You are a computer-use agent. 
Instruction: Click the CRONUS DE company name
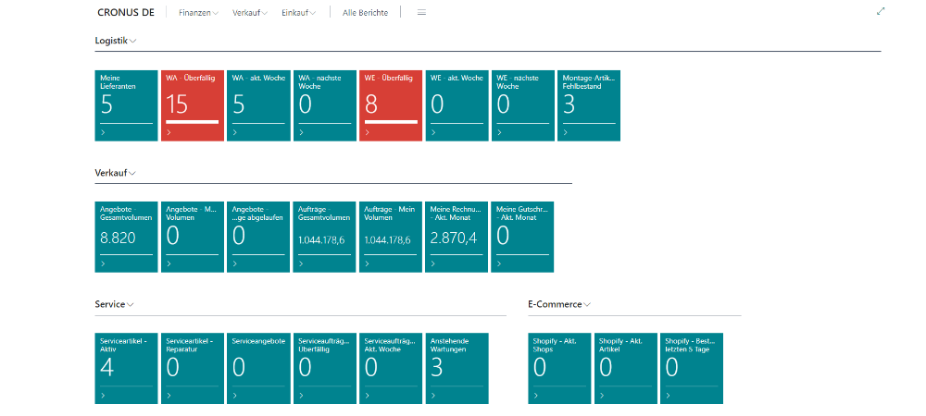click(x=126, y=12)
